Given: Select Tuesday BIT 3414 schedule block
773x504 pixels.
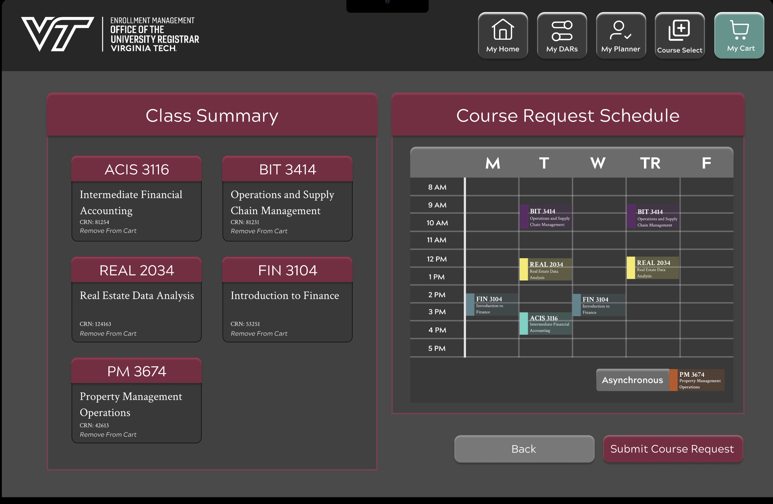Looking at the screenshot, I should pyautogui.click(x=546, y=217).
